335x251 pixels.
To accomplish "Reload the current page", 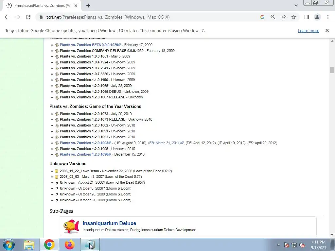I will pyautogui.click(x=28, y=17).
